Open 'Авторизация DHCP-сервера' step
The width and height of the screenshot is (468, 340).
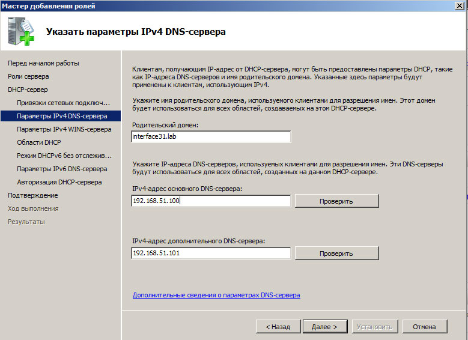(59, 182)
